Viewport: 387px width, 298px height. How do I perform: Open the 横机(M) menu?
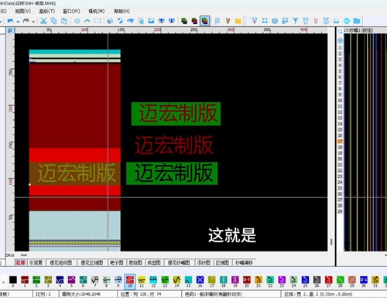click(x=97, y=12)
